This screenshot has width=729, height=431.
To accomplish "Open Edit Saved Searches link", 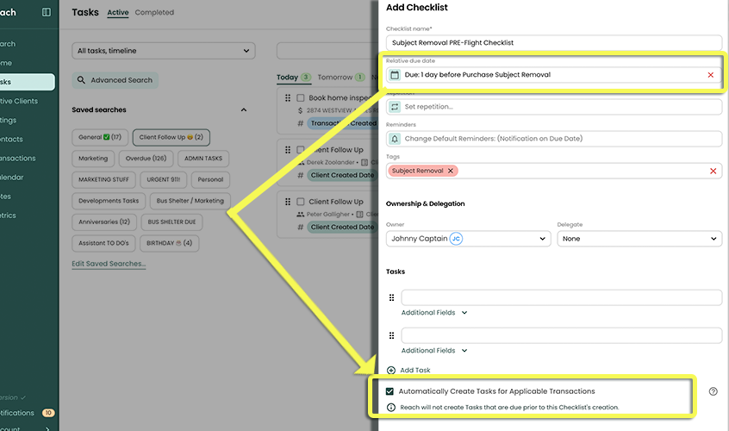I will (109, 264).
